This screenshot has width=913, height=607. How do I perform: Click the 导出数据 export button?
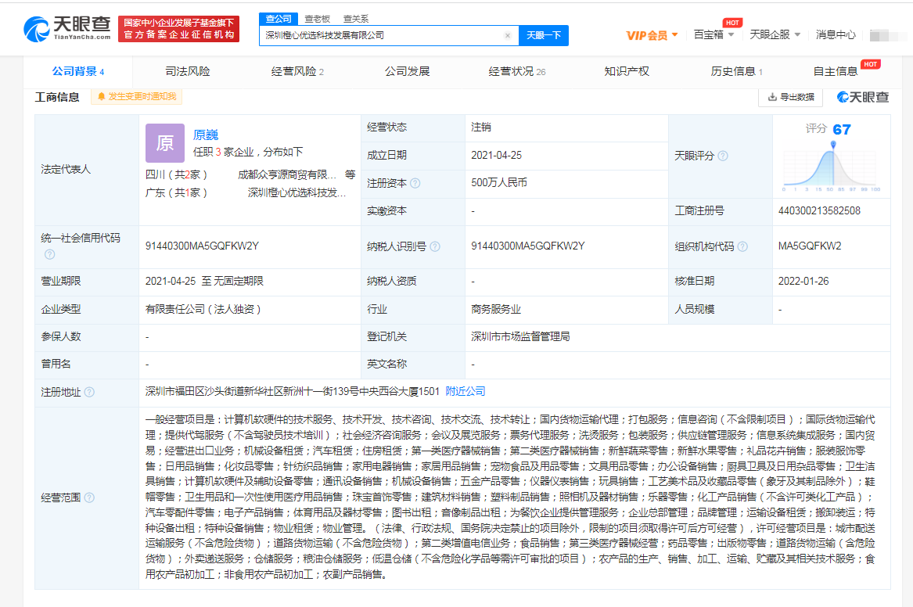791,97
